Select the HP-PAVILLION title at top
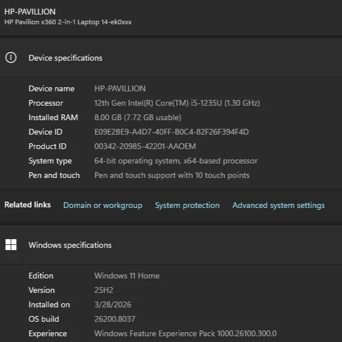This screenshot has width=342, height=342. (30, 12)
